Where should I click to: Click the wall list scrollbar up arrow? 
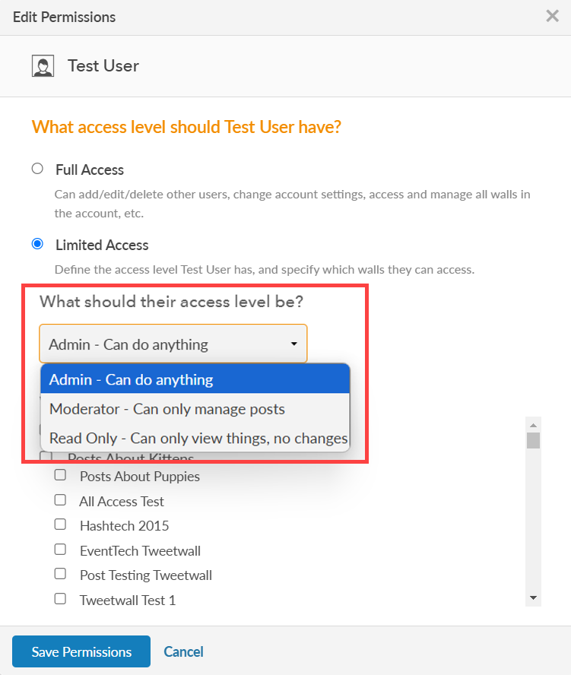pyautogui.click(x=533, y=425)
